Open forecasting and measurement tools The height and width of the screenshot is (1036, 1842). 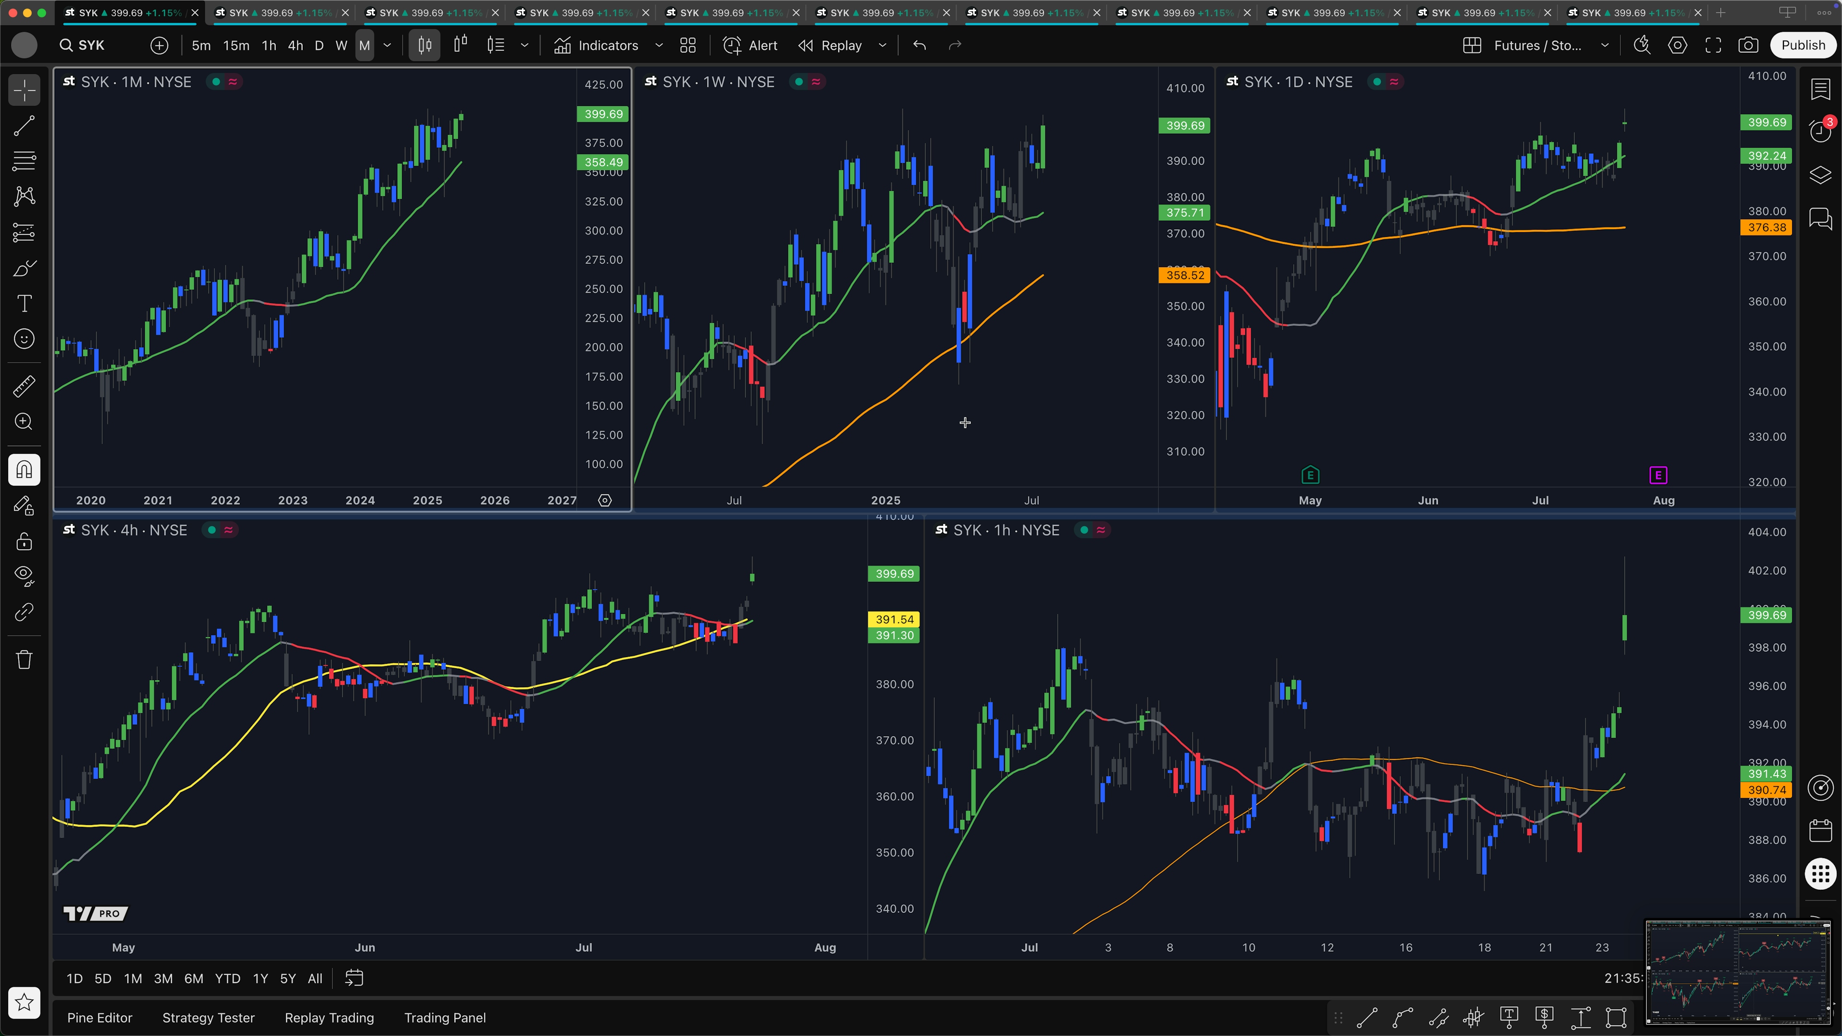click(24, 232)
